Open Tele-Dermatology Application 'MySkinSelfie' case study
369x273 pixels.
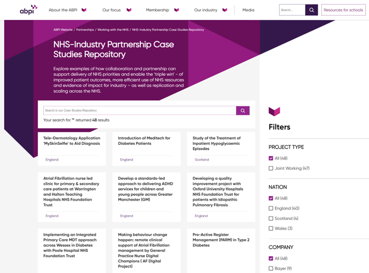(x=71, y=141)
